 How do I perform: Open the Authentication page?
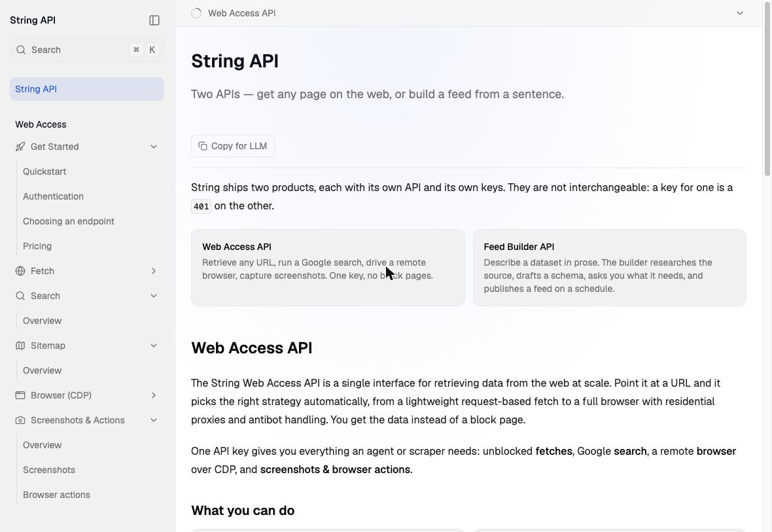point(53,196)
